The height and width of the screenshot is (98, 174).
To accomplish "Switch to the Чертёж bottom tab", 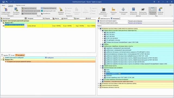I will (x=5, y=55).
